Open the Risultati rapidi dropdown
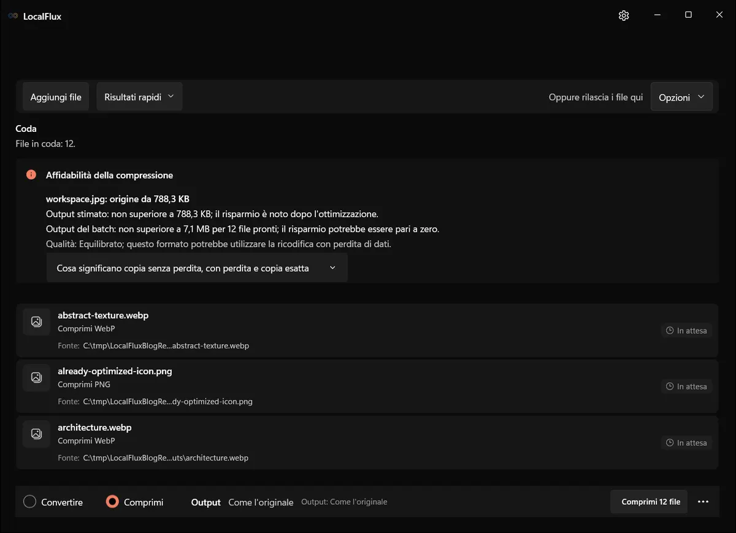 (x=139, y=97)
